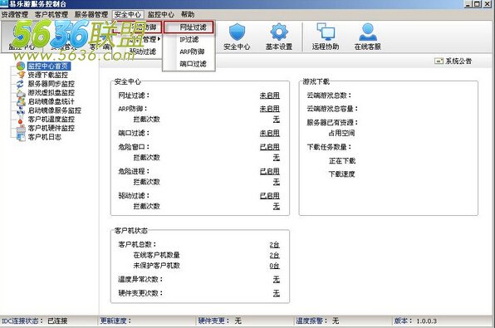
Task: Open 在线客服 person icon
Action: pos(367,32)
